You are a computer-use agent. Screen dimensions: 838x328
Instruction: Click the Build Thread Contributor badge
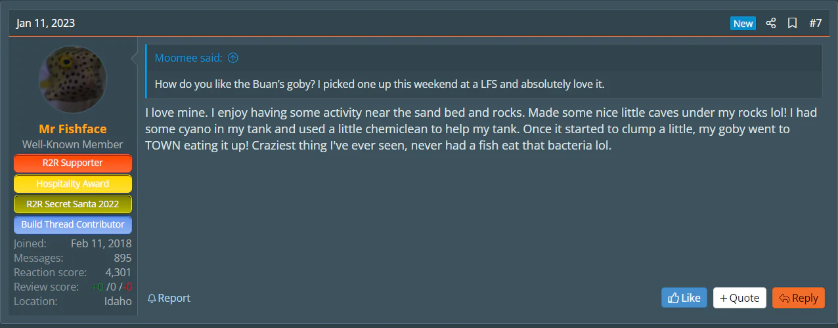click(x=72, y=224)
